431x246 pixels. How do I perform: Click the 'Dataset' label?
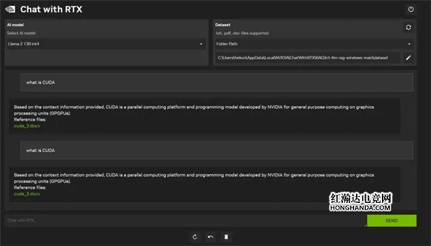point(223,25)
